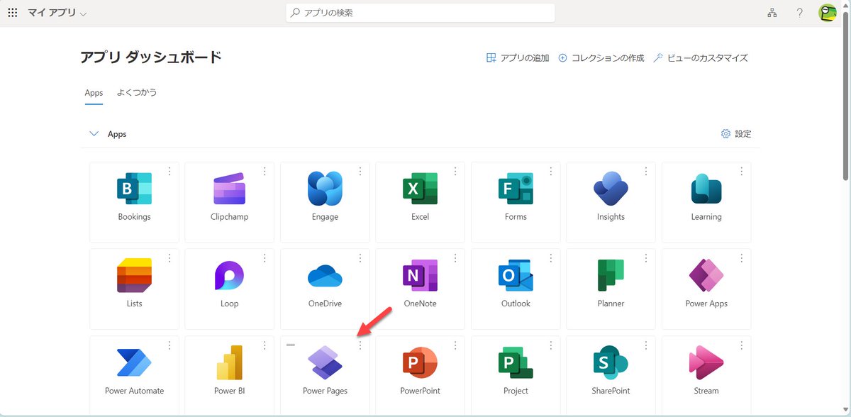Open the Forms app icon
The width and height of the screenshot is (851, 417).
point(516,189)
